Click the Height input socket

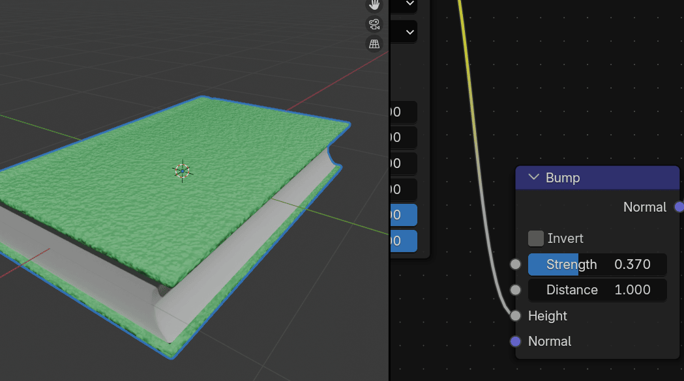coord(516,316)
